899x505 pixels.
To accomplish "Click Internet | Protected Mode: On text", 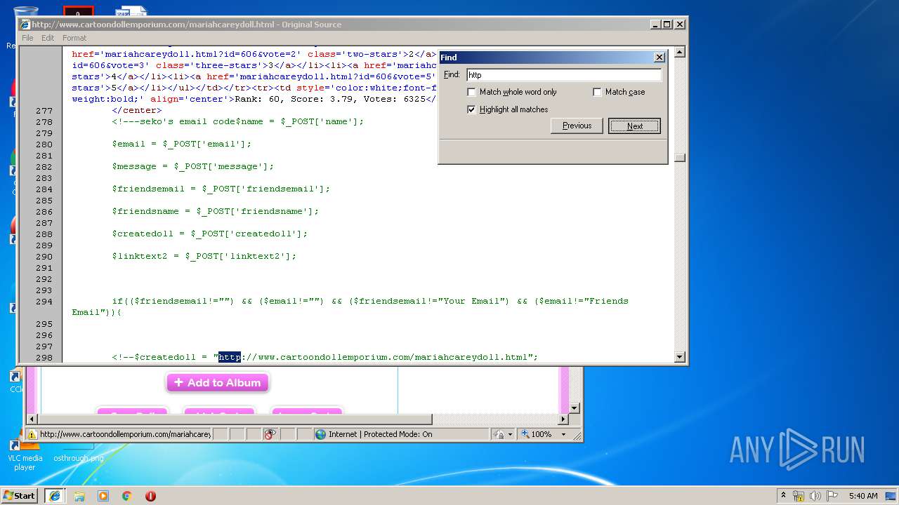I will click(381, 434).
